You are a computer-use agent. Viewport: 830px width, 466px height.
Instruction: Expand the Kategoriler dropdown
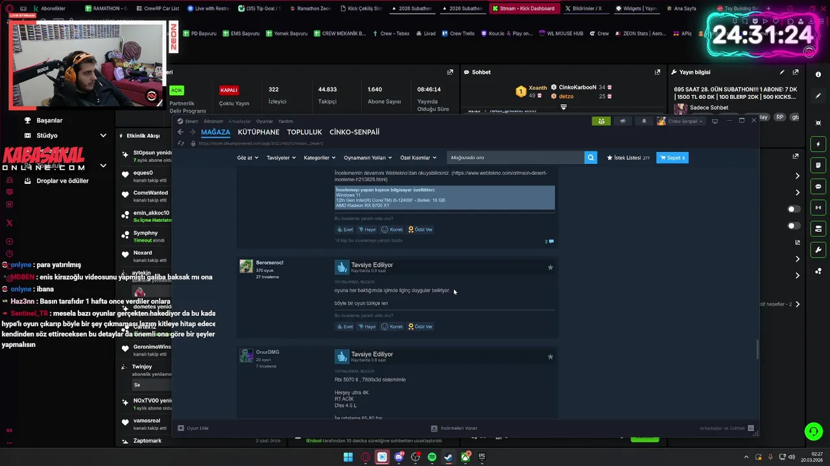click(320, 157)
